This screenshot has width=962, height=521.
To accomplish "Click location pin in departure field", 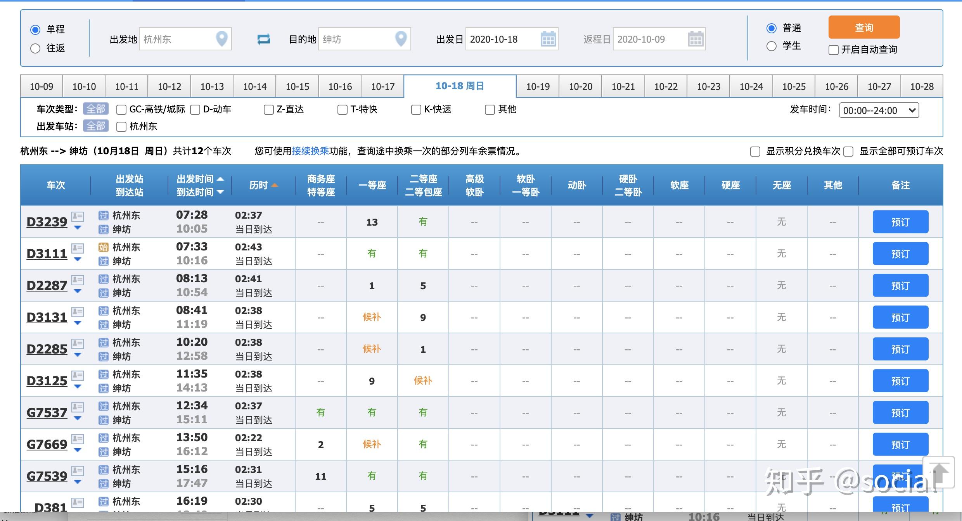I will pyautogui.click(x=221, y=39).
